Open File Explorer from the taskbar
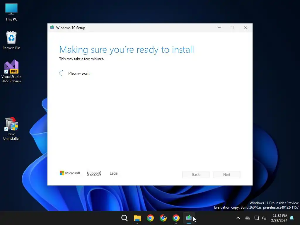Image resolution: width=300 pixels, height=225 pixels. 137,218
